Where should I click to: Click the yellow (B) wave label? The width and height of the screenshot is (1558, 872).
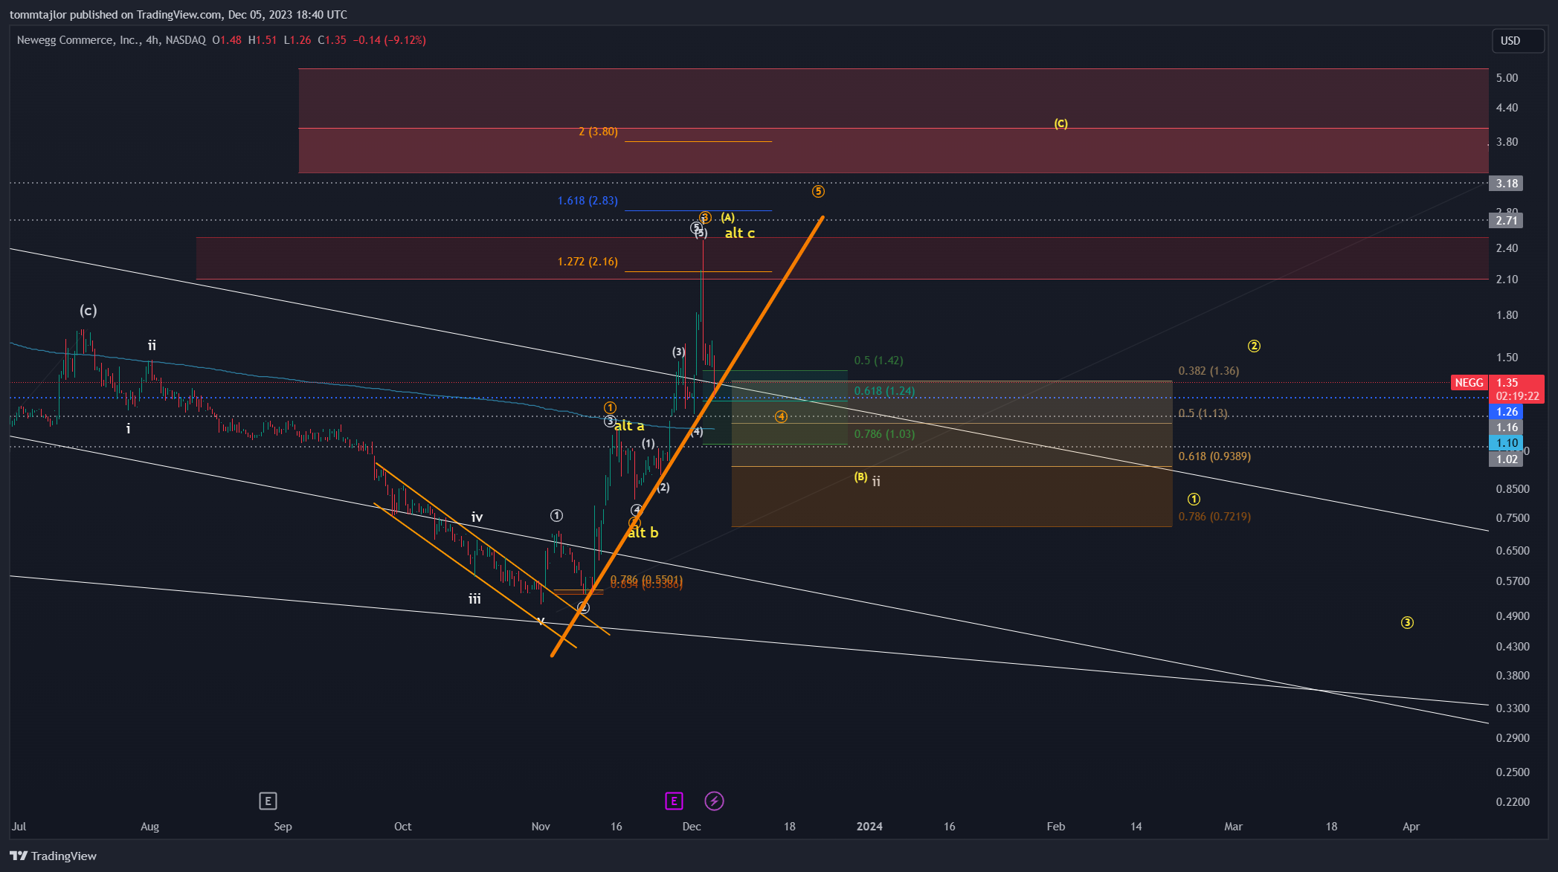(860, 477)
